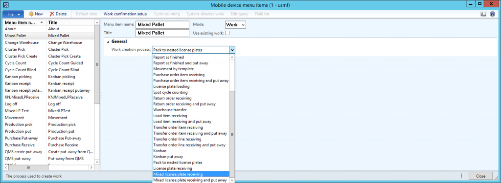Choose Load item receiving option
501x183 pixels.
point(191,116)
